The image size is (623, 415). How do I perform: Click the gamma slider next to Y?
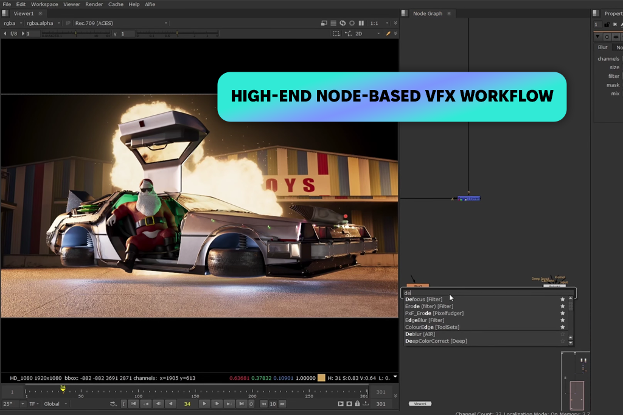click(177, 34)
